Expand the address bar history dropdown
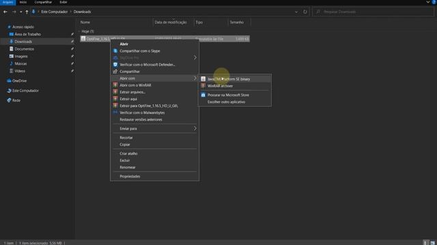 tap(296, 12)
